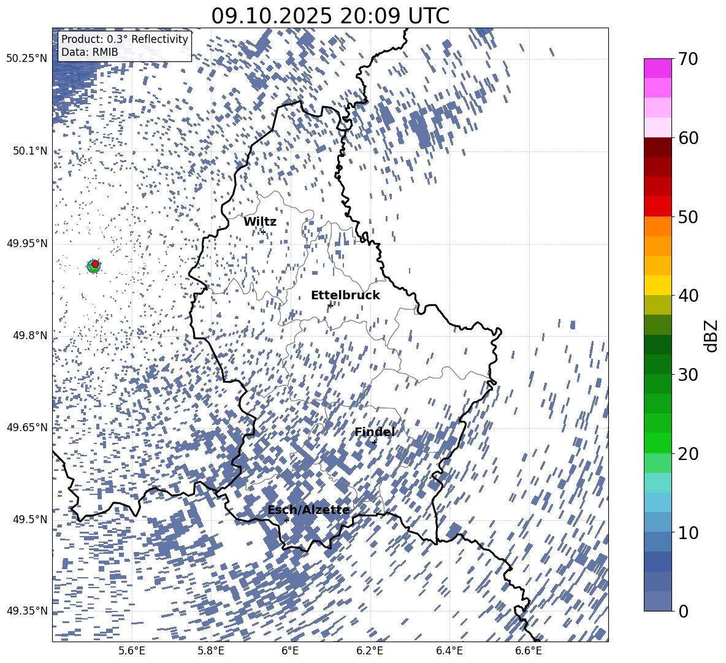Click the Esch/Alzette city label

click(x=308, y=510)
